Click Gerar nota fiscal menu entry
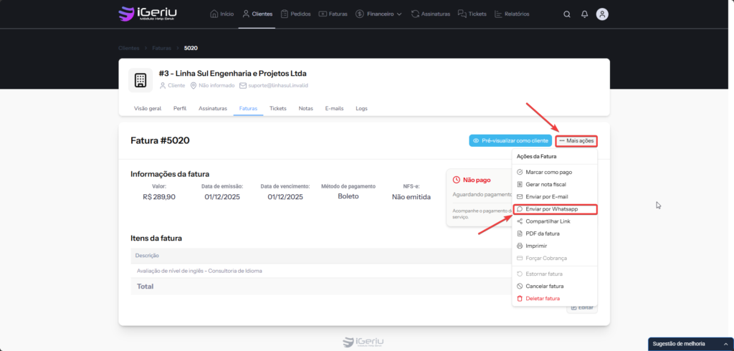734x351 pixels. pyautogui.click(x=545, y=184)
